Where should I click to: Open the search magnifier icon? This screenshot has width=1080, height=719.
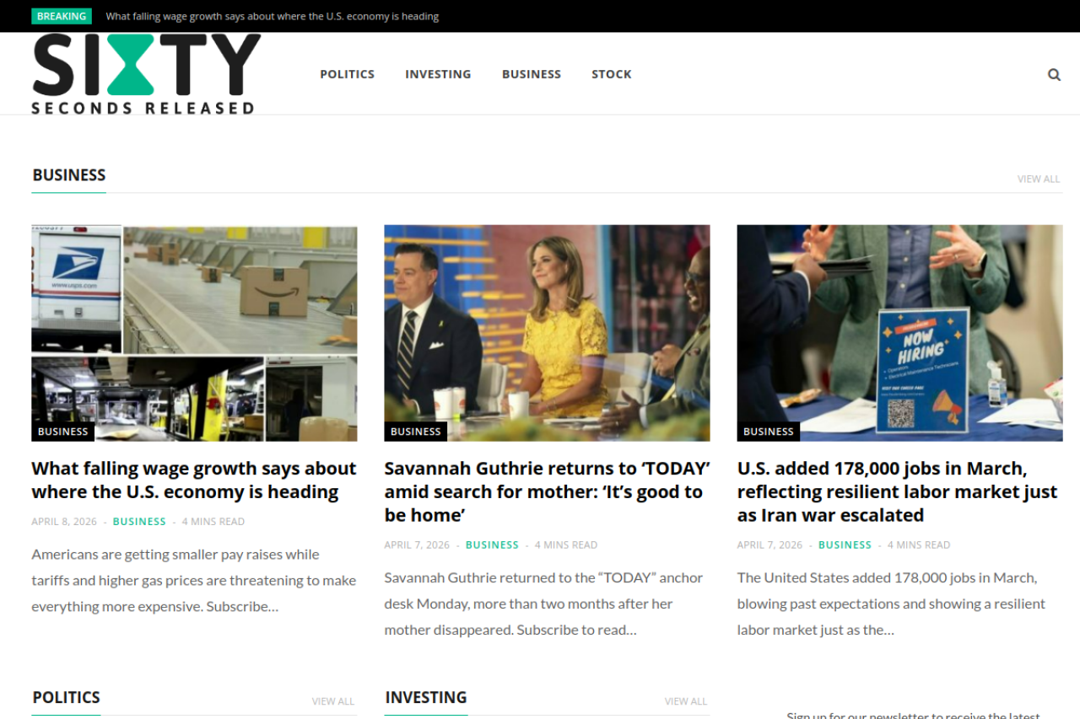coord(1054,74)
